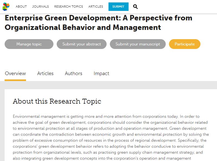Click Submit your manuscript button
Image resolution: width=217 pixels, height=161 pixels.
(138, 44)
